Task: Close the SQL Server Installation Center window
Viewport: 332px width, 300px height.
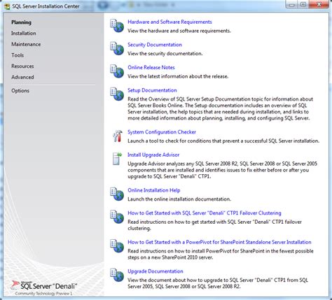Action: coord(319,4)
